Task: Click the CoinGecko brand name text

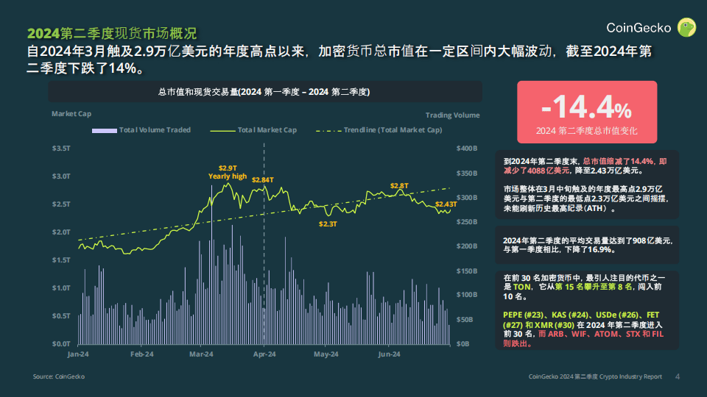Action: click(x=639, y=28)
